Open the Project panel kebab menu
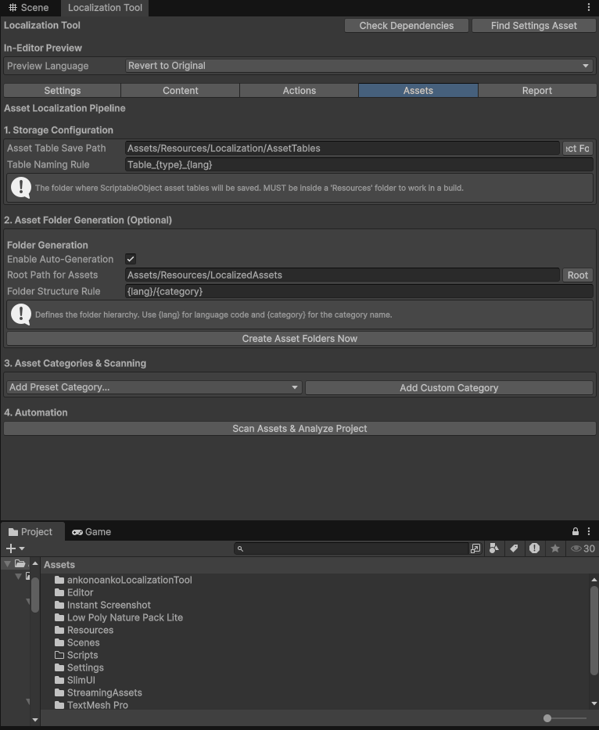The width and height of the screenshot is (599, 730). click(589, 531)
